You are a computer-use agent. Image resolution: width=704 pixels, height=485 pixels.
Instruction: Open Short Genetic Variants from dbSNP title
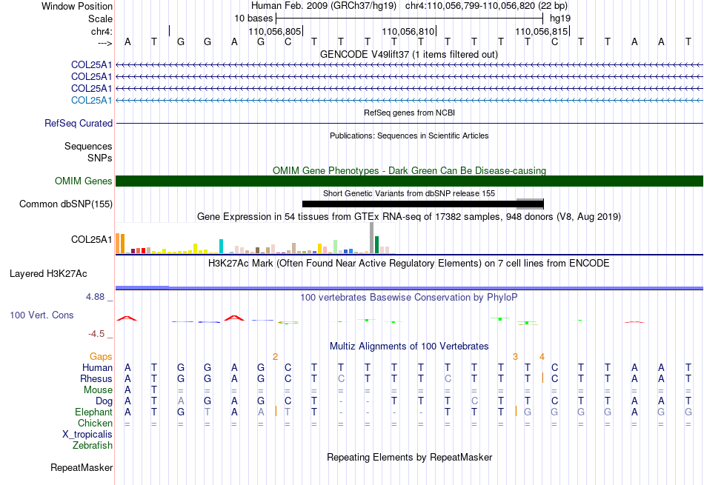(x=409, y=193)
